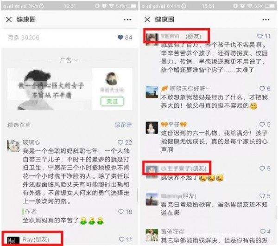This screenshot has height=246, width=278.
Task: Close the left 健康圈 page with X
Action: (x=9, y=19)
